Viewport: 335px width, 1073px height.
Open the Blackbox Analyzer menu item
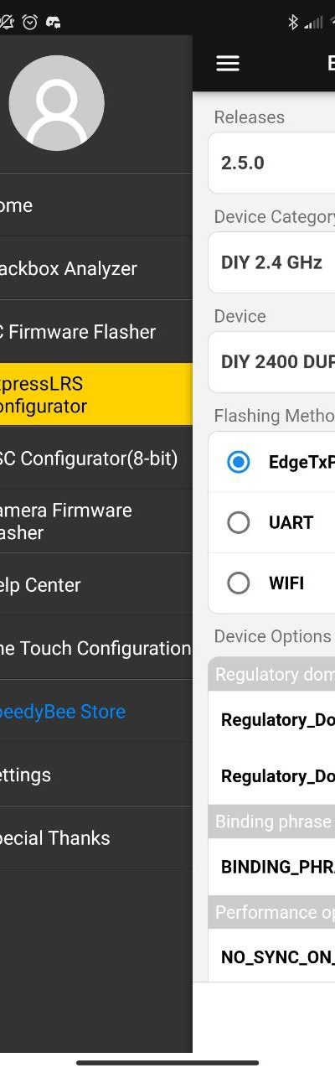(x=96, y=268)
